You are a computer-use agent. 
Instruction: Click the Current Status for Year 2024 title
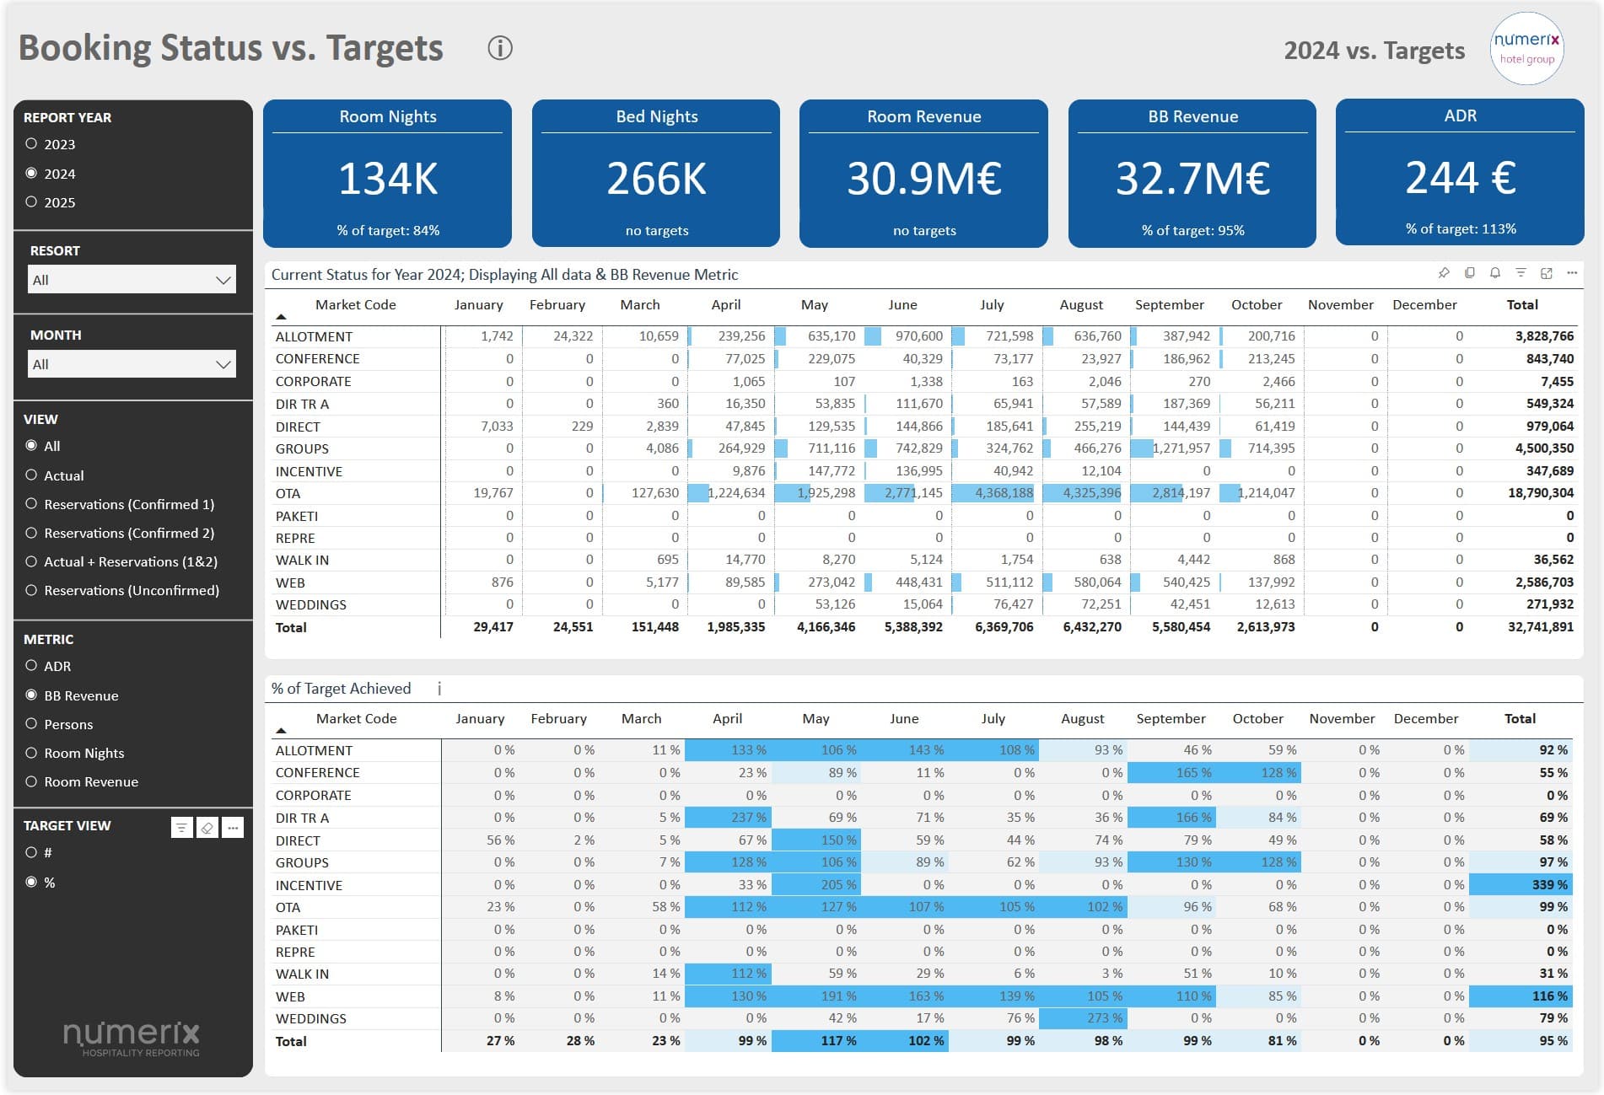click(x=504, y=275)
